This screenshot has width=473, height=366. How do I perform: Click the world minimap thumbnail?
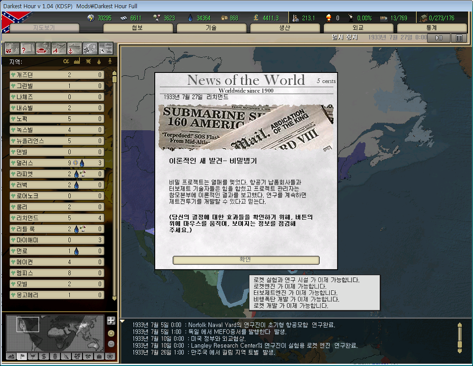[55, 333]
